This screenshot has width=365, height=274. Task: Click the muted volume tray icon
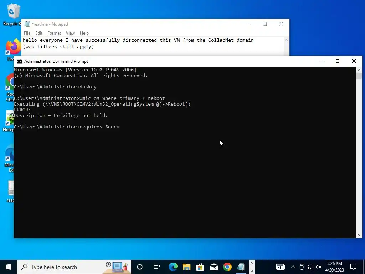(319, 267)
